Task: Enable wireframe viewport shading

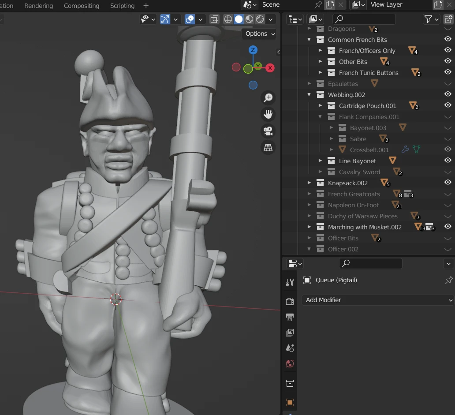Action: tap(228, 19)
